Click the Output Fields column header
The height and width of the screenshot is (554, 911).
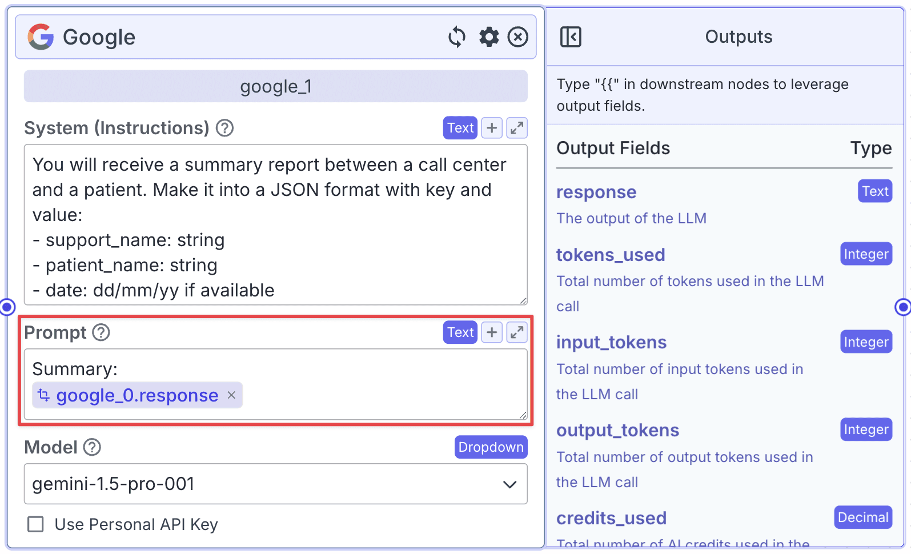[613, 148]
